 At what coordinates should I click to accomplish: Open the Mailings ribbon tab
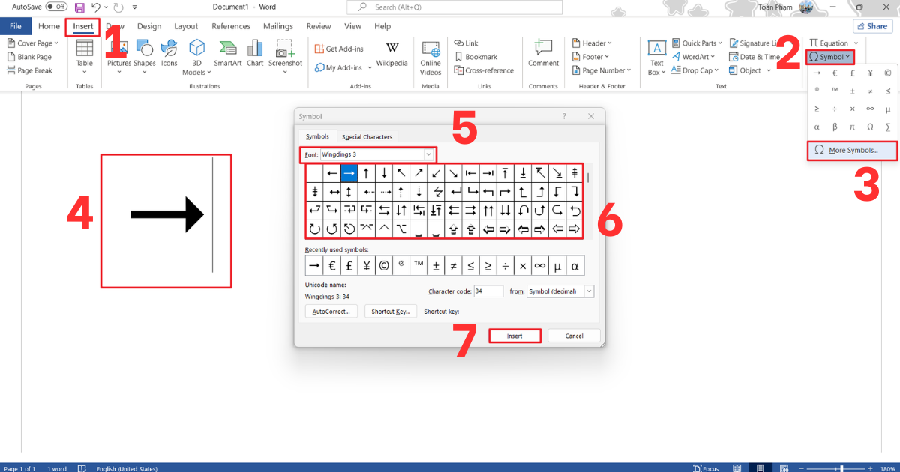278,25
